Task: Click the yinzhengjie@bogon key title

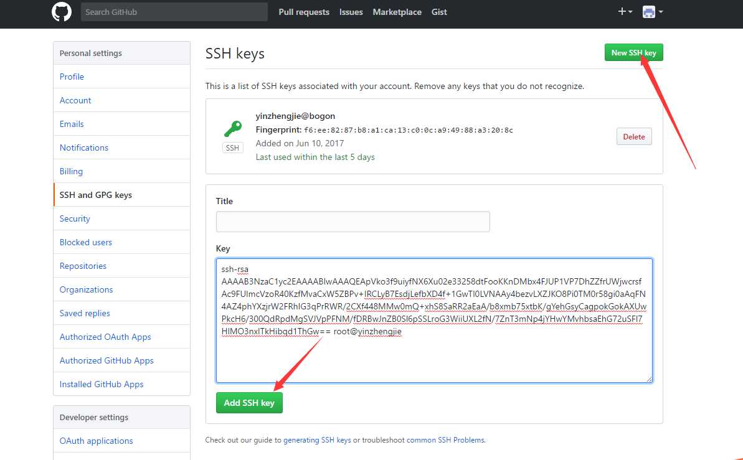Action: [295, 116]
